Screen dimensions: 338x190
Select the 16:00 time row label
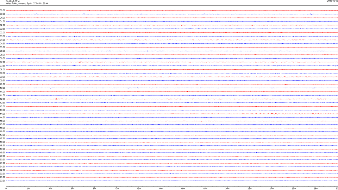[x=2, y=128]
